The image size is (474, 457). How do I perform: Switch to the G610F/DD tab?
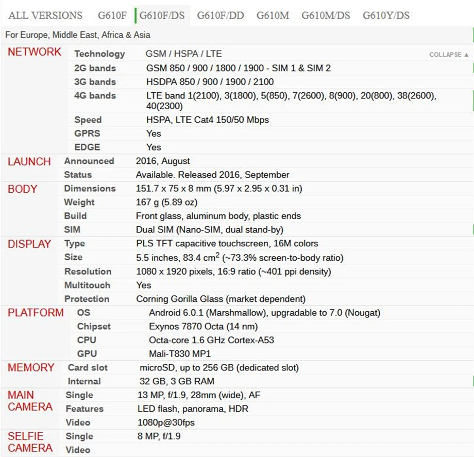click(x=221, y=15)
